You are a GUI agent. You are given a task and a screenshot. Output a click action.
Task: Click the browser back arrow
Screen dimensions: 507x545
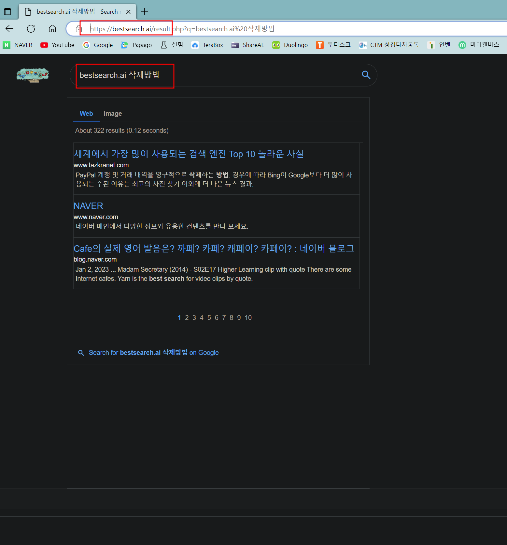9,29
